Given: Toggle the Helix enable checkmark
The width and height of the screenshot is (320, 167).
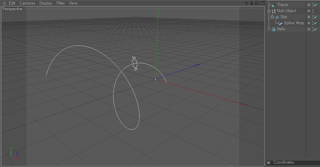Looking at the screenshot, I should (x=316, y=29).
